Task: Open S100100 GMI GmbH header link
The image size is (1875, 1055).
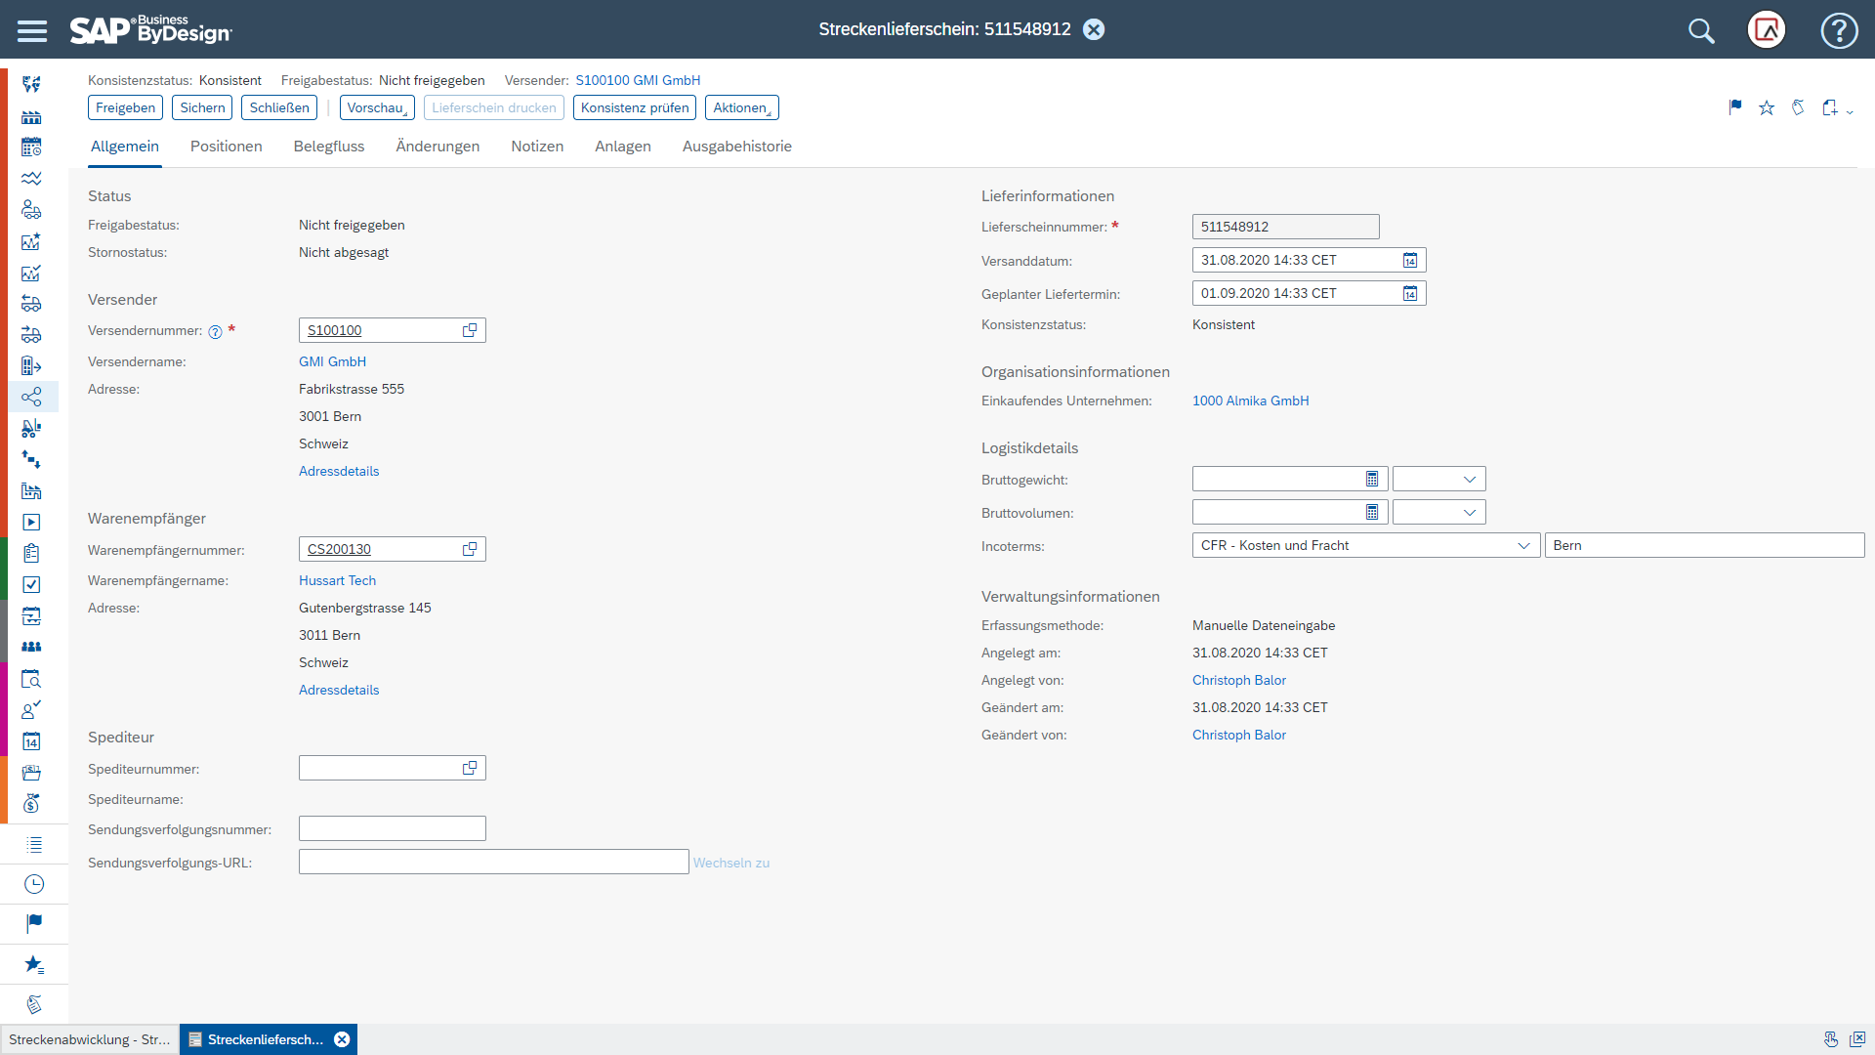Action: point(638,80)
